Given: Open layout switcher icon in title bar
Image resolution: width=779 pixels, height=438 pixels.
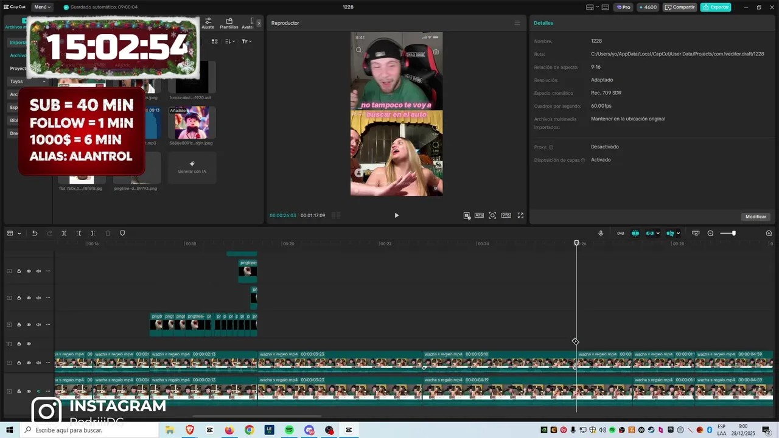Looking at the screenshot, I should point(590,7).
